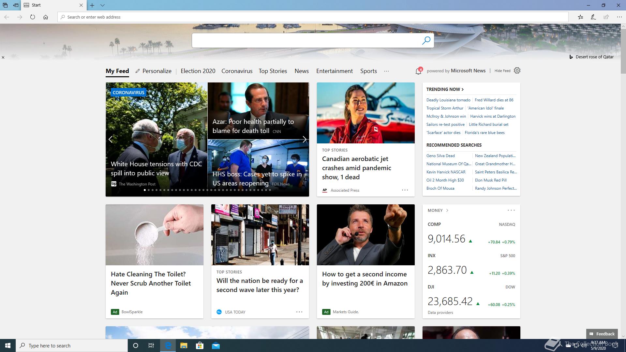Screen dimensions: 626x352
Task: Open HHS boss cases spike story
Action: pos(257,179)
